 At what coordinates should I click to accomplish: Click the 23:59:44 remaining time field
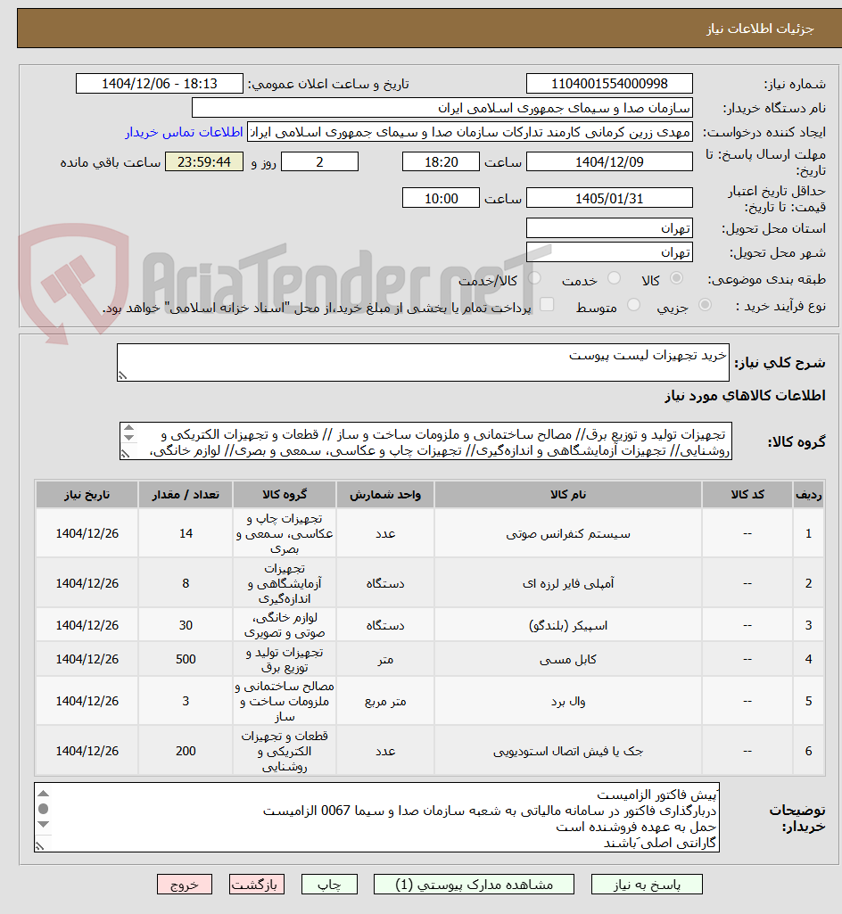click(204, 162)
